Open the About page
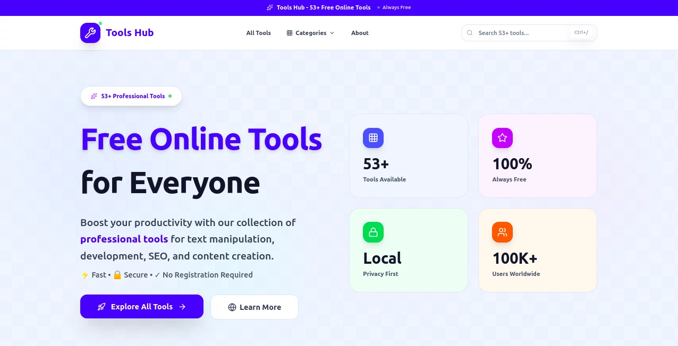678x346 pixels. click(x=360, y=33)
